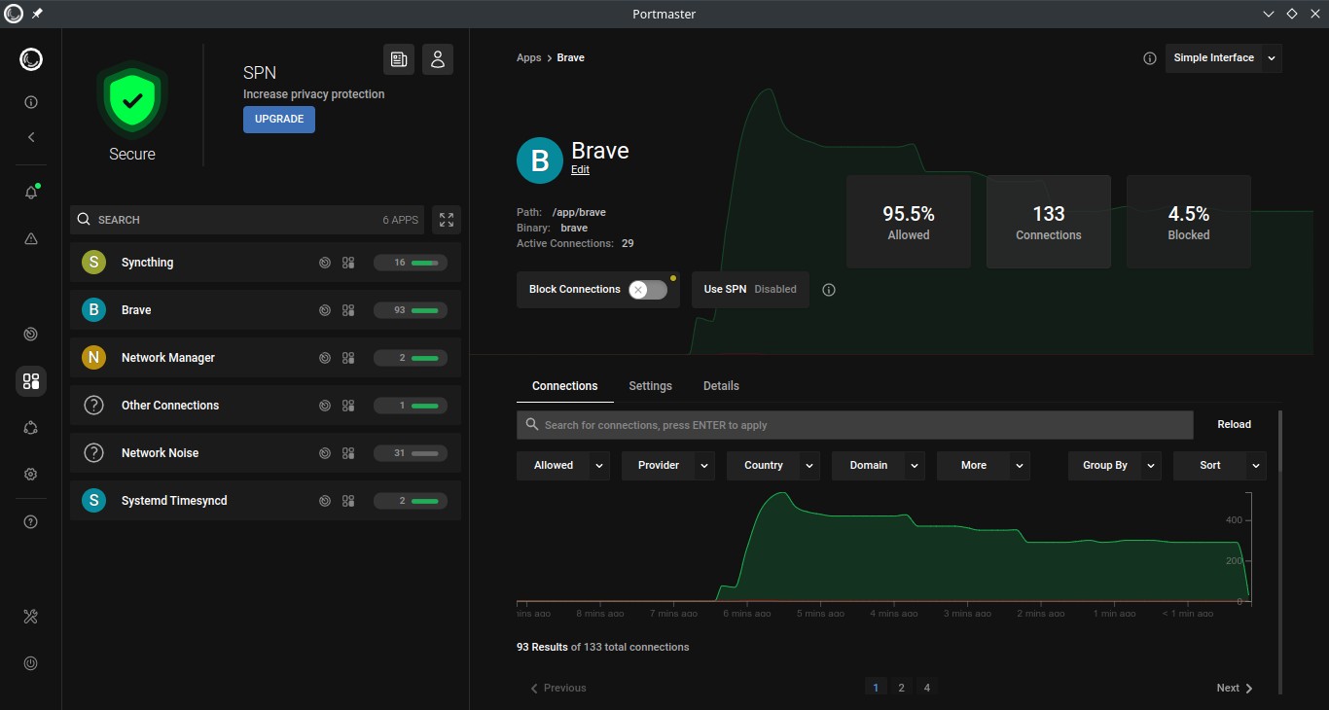Expand the Allowed filter dropdown arrow
Viewport: 1329px width, 710px height.
[x=599, y=466]
